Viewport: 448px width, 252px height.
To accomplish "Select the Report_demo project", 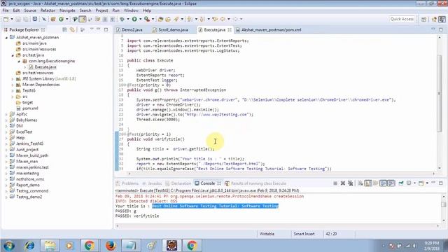I will [x=28, y=185].
